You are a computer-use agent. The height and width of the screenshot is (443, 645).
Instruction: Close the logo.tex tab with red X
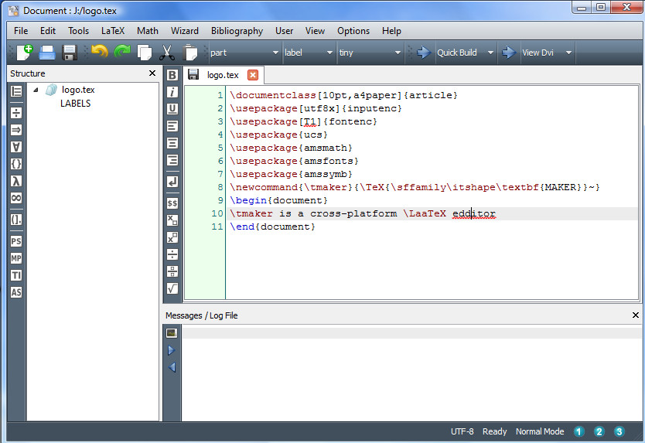[253, 75]
